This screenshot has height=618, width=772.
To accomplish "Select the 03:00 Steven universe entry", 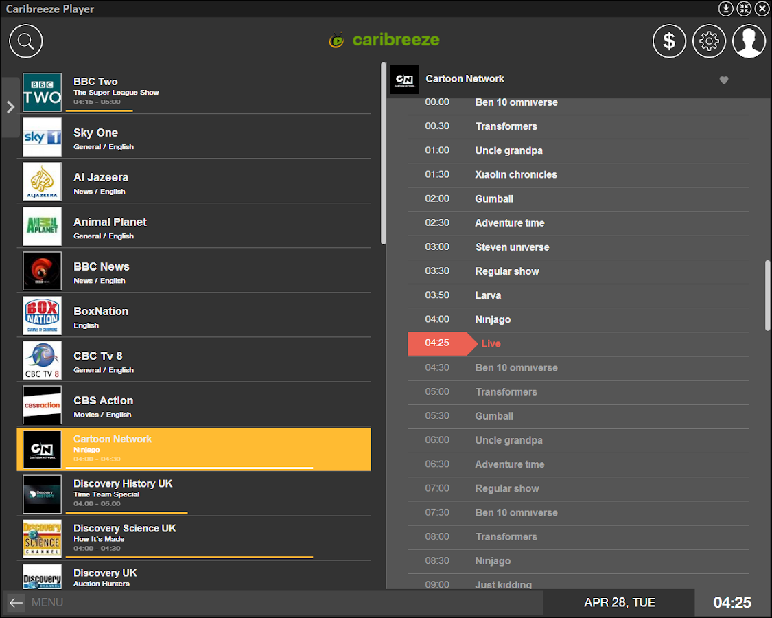I will (578, 247).
